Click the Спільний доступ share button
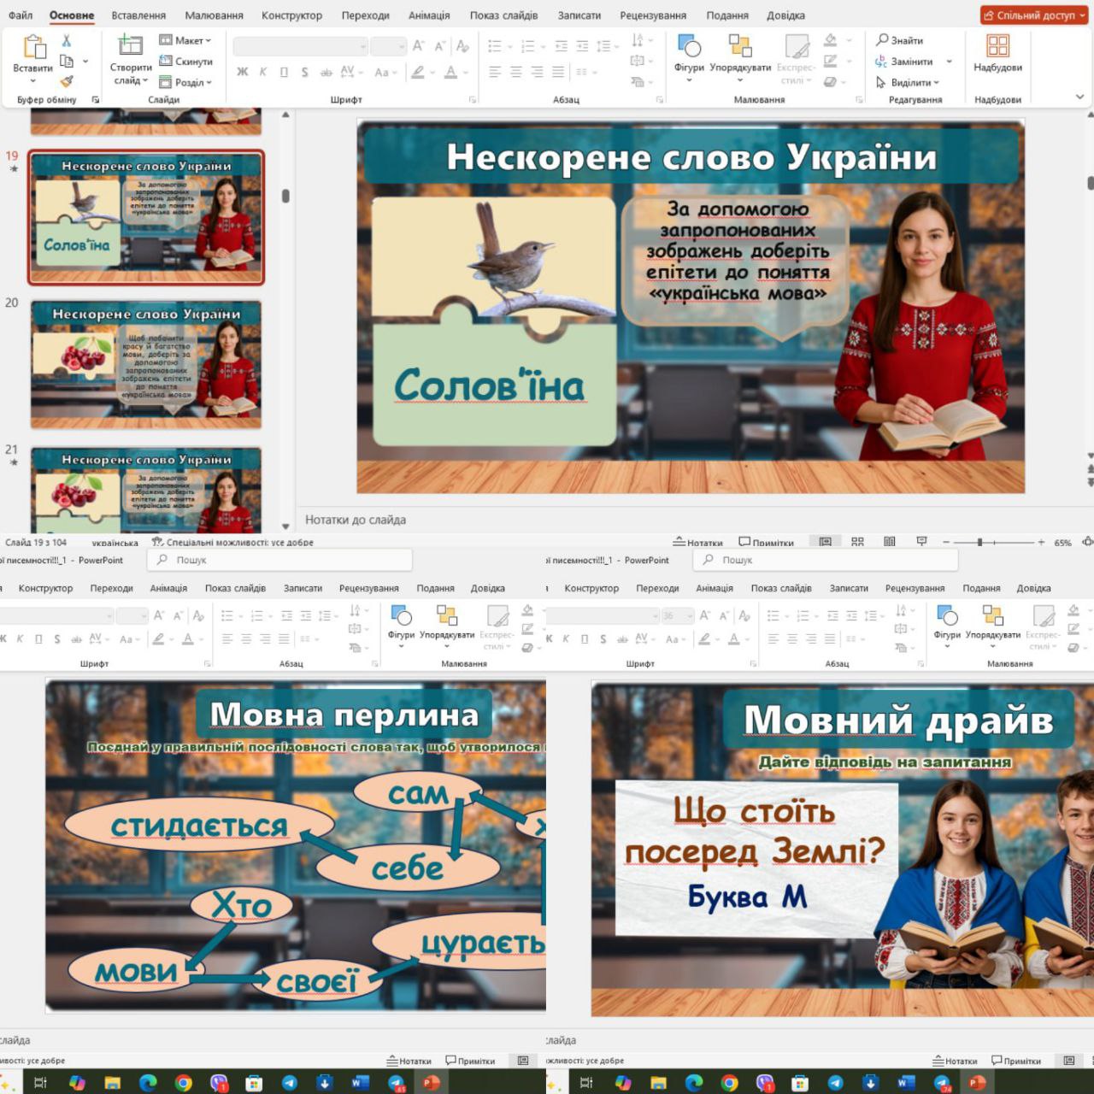This screenshot has height=1094, width=1094. point(1033,15)
